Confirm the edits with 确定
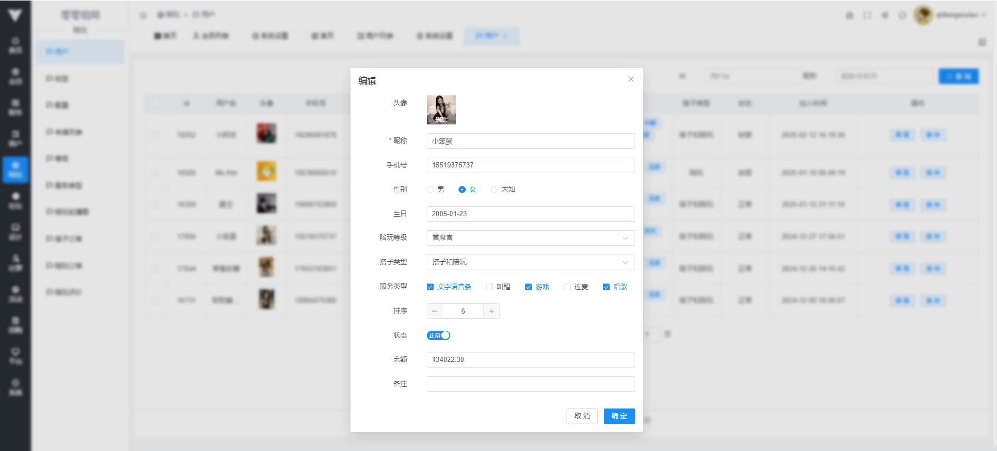Image resolution: width=997 pixels, height=451 pixels. [x=619, y=416]
